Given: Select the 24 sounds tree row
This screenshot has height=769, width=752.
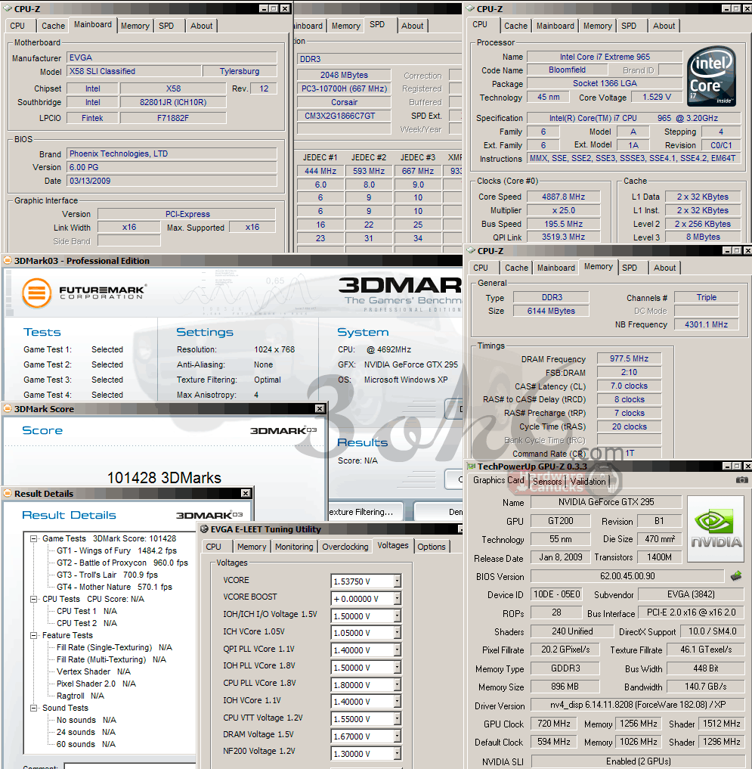Looking at the screenshot, I should tap(86, 732).
